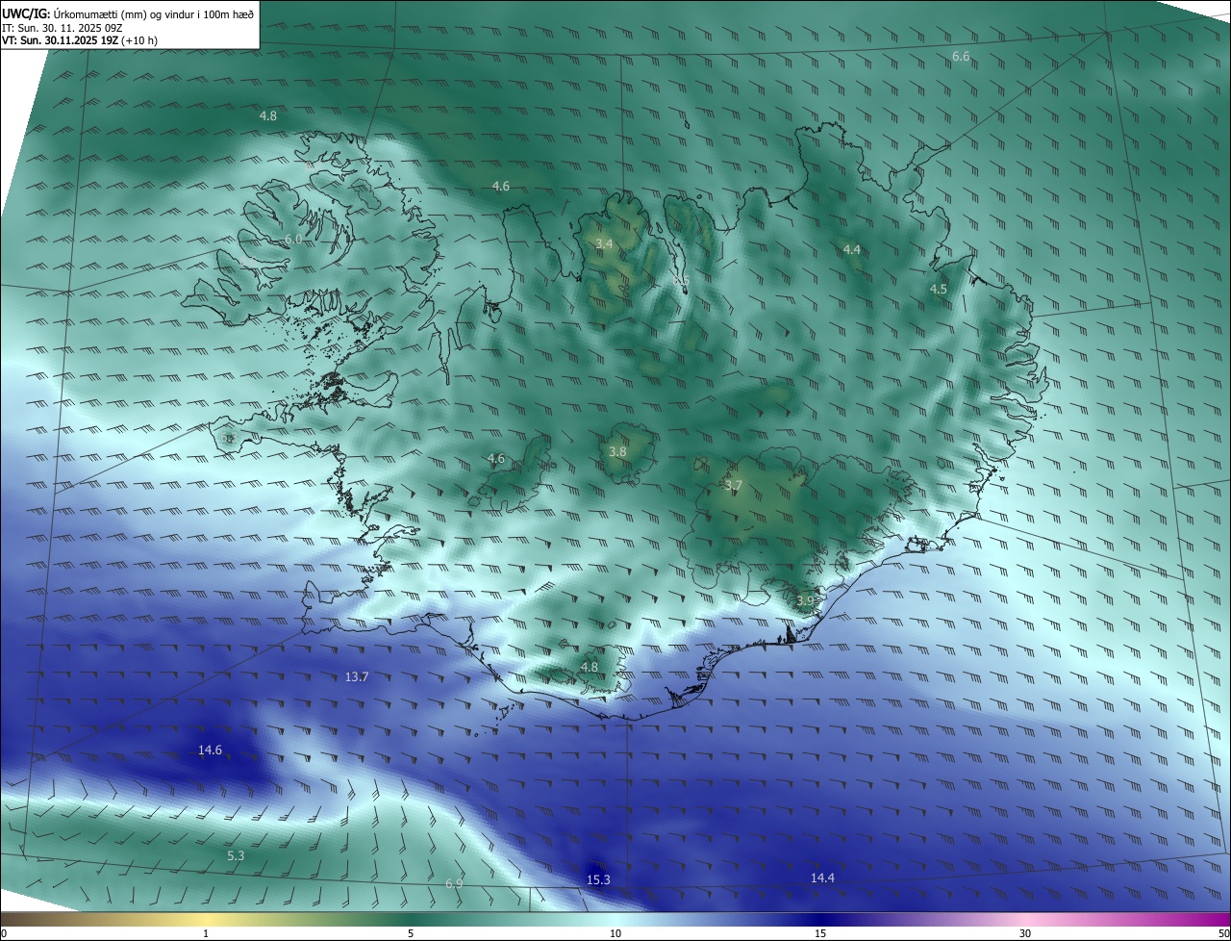Click the 5.3 value label on the map
The image size is (1231, 941).
click(x=236, y=855)
